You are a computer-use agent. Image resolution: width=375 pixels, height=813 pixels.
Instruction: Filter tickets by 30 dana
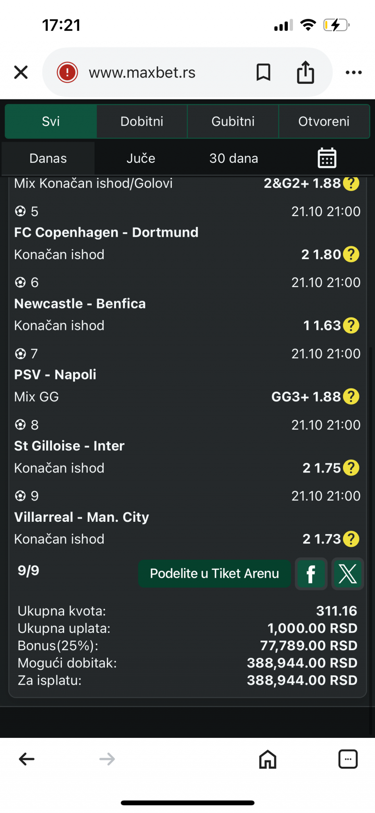234,158
